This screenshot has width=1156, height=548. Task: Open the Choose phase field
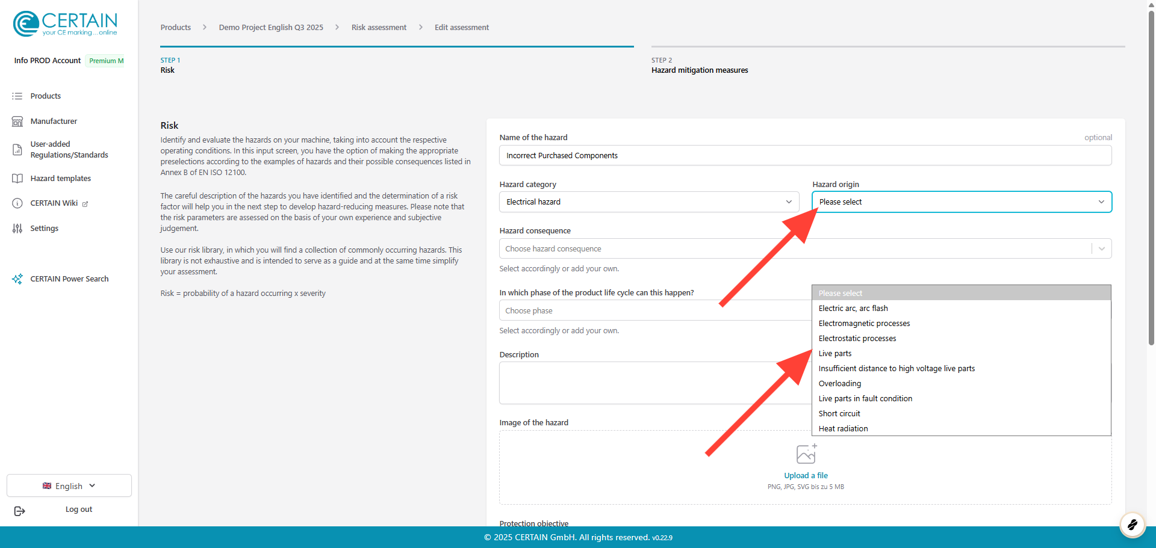pos(655,311)
